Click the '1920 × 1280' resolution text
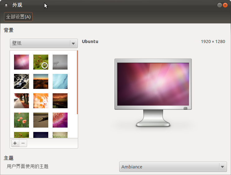The width and height of the screenshot is (231, 175). 213,41
